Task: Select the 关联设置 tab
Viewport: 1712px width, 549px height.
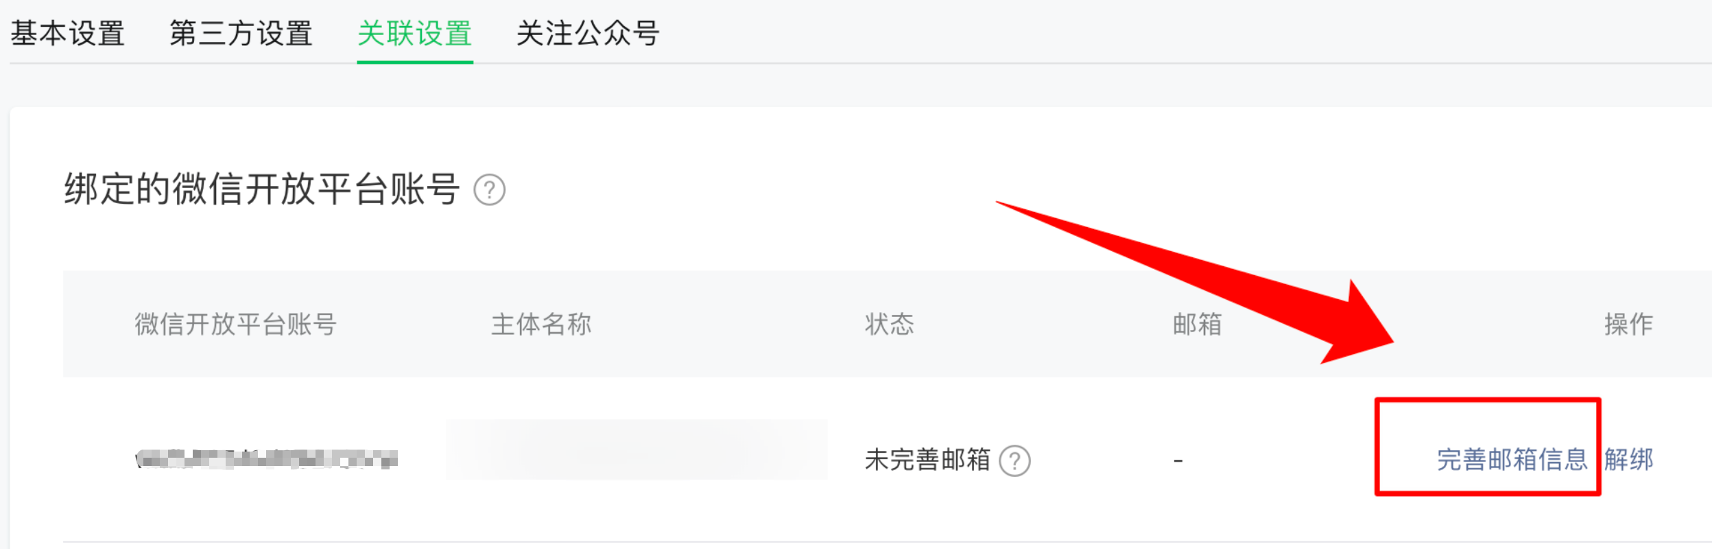Action: pos(414,33)
